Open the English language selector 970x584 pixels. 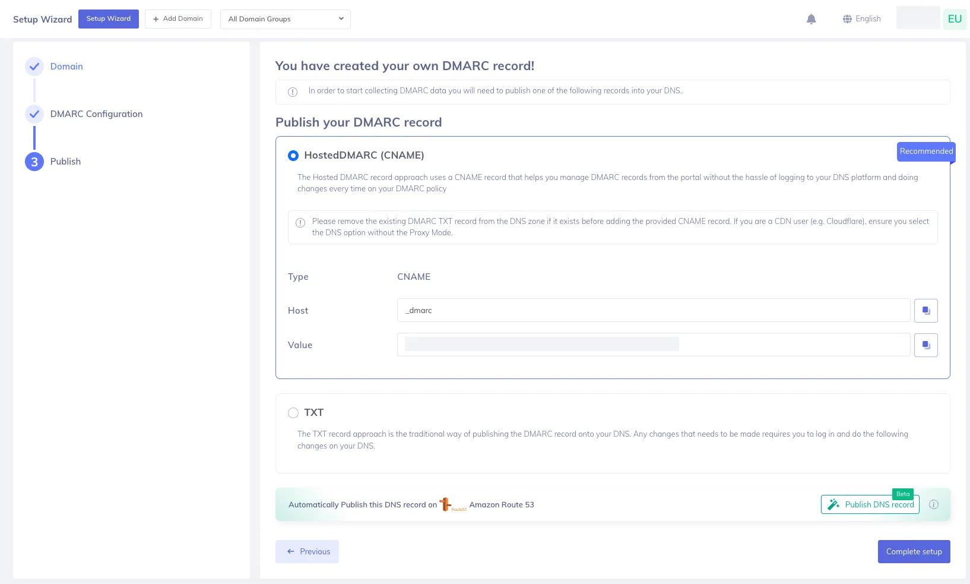862,19
